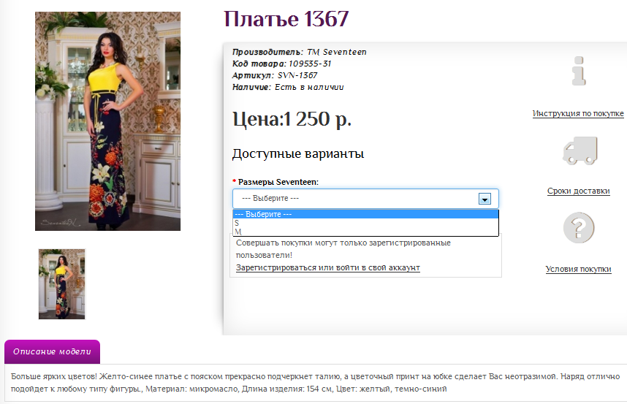Click the product code 109535-31
The height and width of the screenshot is (404, 627).
pos(310,64)
